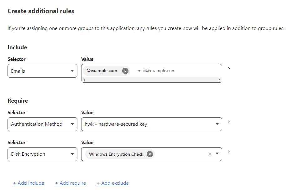Remove the @example.com email chip
This screenshot has height=190, width=293.
125,71
